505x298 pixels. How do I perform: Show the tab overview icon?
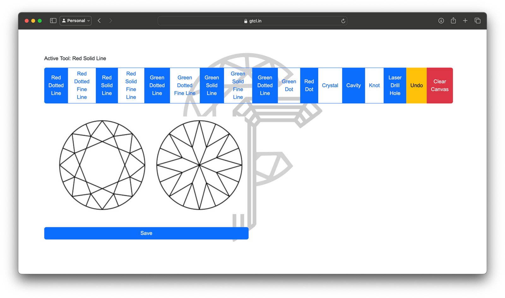pyautogui.click(x=478, y=21)
